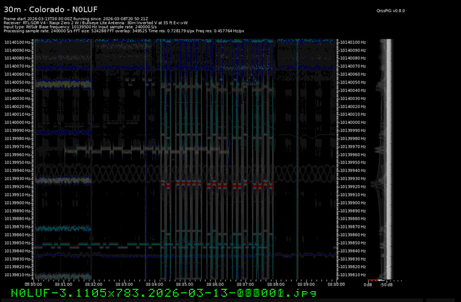461x302 pixels.
Task: Select the right 10139920 Hz frequency label
Action: 353,187
